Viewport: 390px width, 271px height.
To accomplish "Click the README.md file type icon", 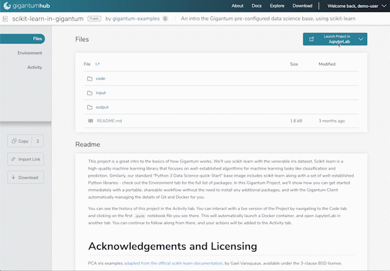I will (90, 121).
